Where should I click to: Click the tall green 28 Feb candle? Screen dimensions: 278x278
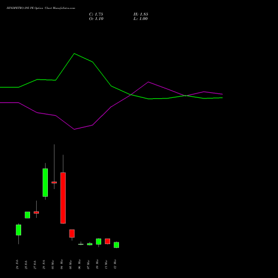click(x=45, y=182)
